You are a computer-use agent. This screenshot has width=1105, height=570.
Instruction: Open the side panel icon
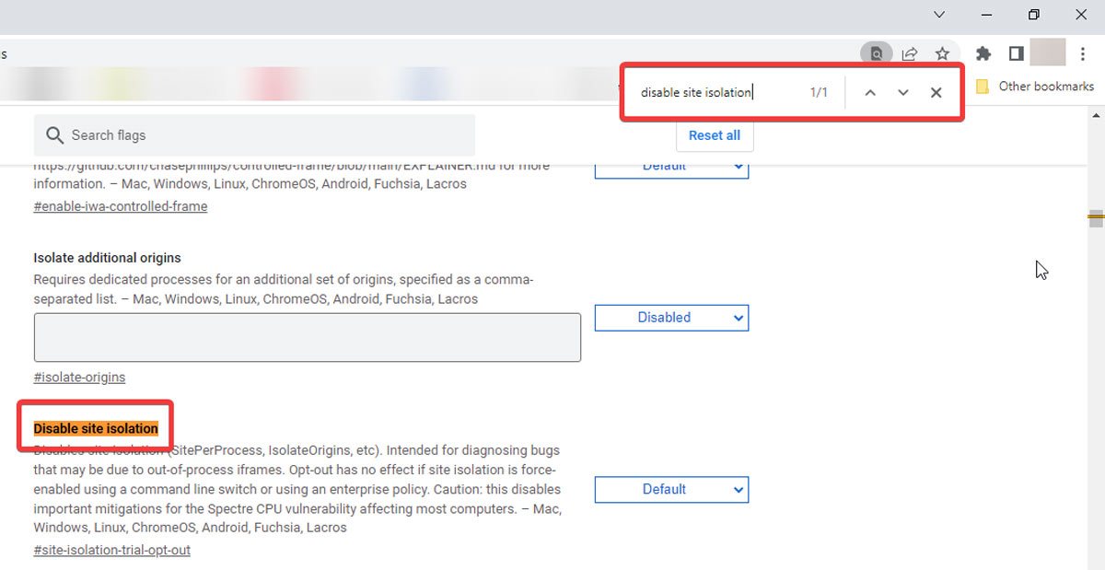[1016, 53]
